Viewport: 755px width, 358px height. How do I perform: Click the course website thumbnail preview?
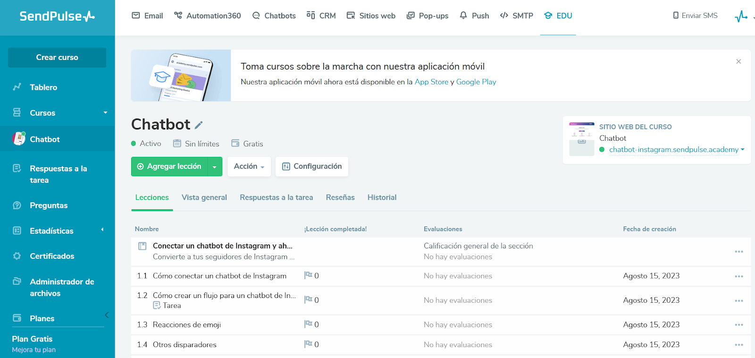pyautogui.click(x=581, y=139)
